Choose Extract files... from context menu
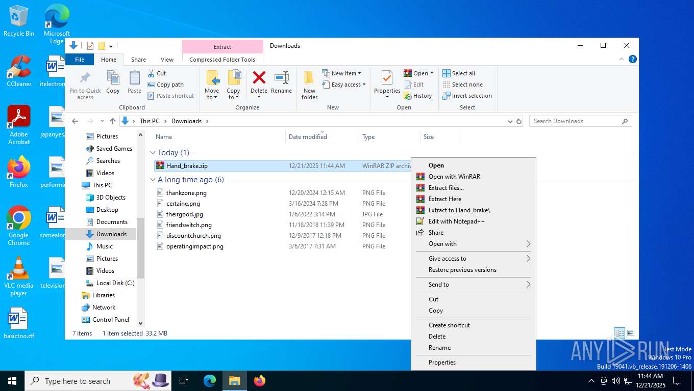The image size is (694, 391). pos(474,188)
